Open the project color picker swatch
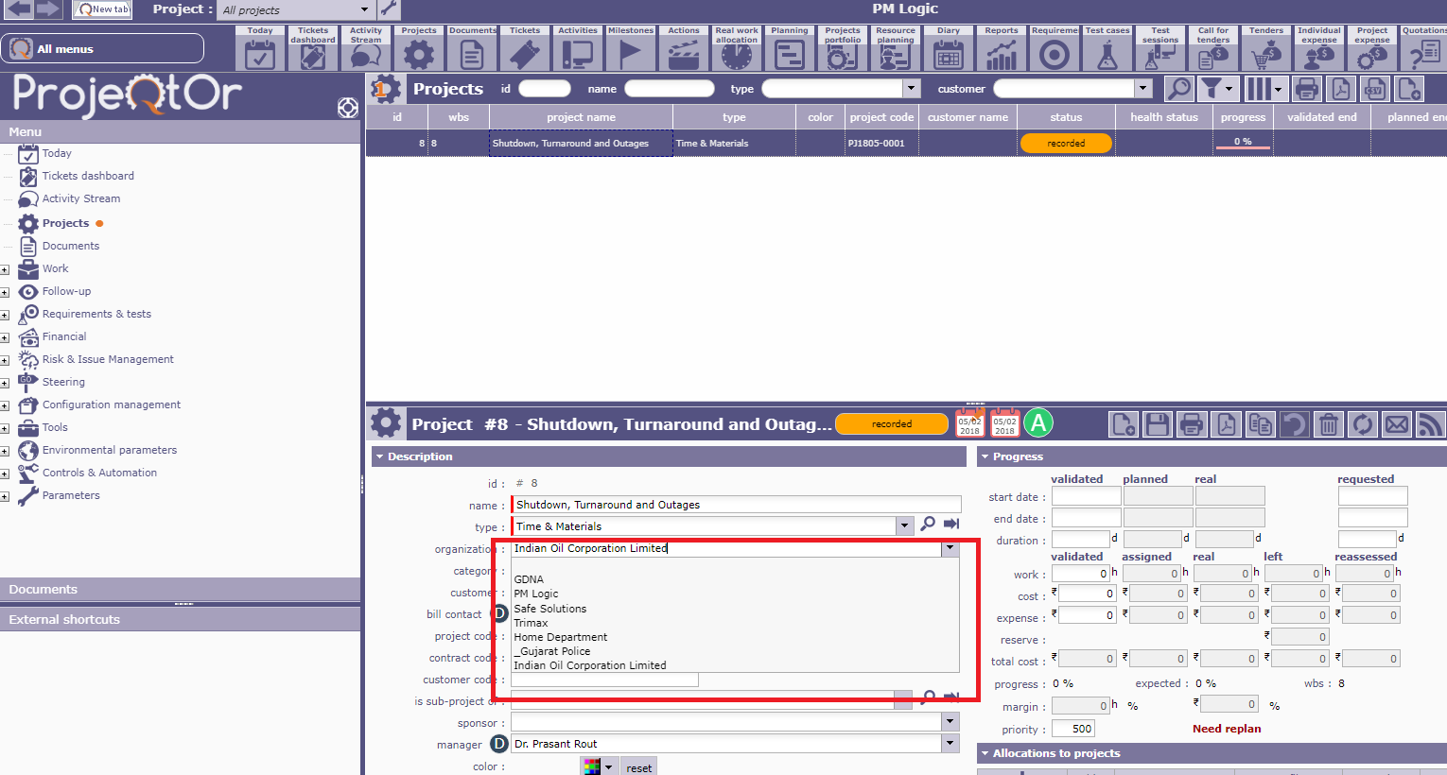 coord(592,766)
